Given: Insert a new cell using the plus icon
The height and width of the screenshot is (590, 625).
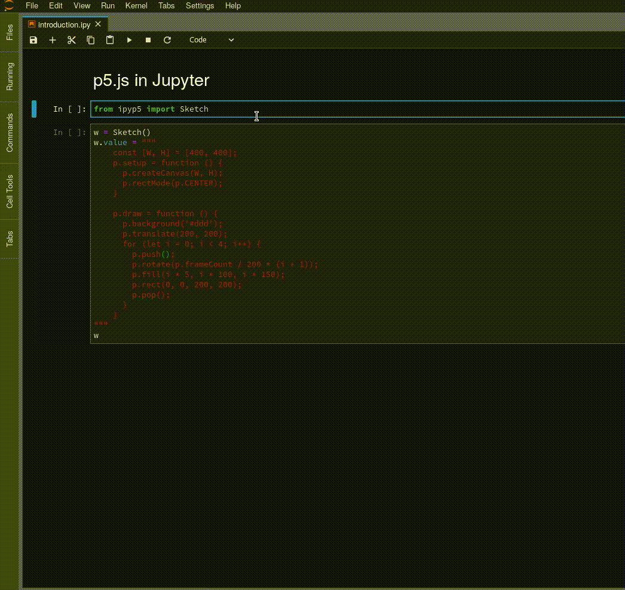Looking at the screenshot, I should point(53,40).
